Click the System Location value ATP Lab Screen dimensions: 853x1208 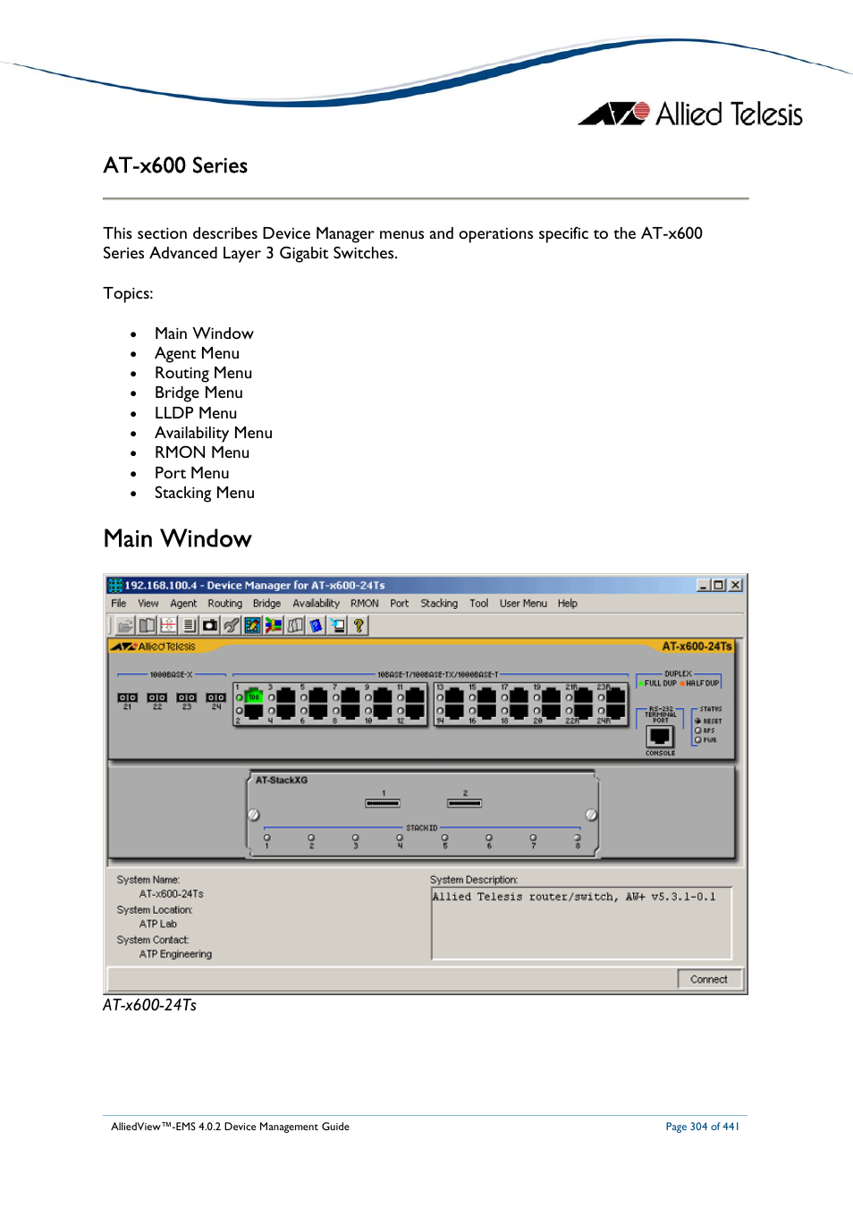coord(158,924)
